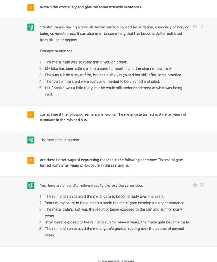Click user avatar beside "explain the word rusty"
Viewport: 217px width, 262px height.
tap(31, 7)
